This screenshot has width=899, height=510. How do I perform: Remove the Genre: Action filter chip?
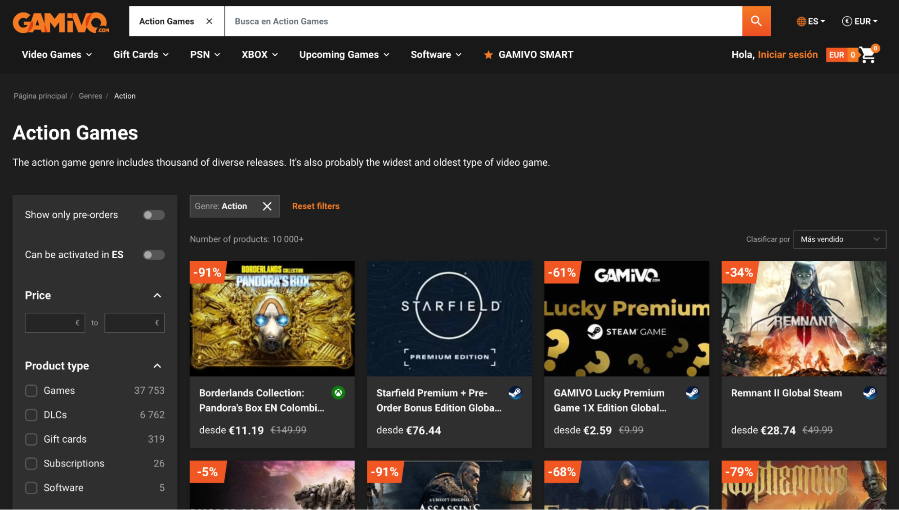[267, 206]
